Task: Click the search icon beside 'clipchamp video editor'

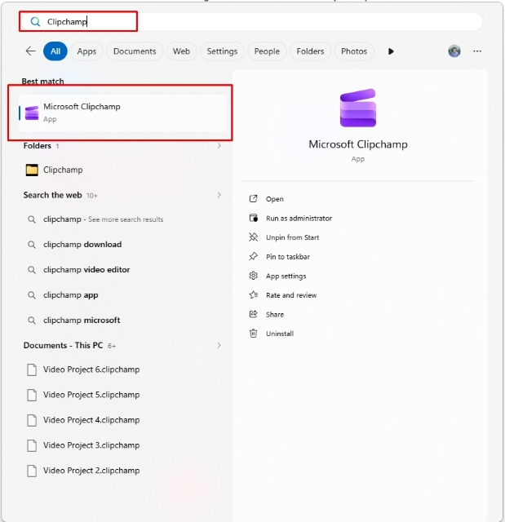Action: [x=32, y=270]
